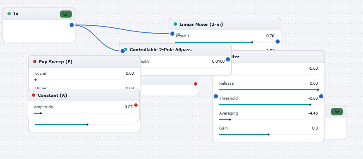Set the Threshold slider in the limiter
The width and height of the screenshot is (363, 159).
(x=269, y=105)
